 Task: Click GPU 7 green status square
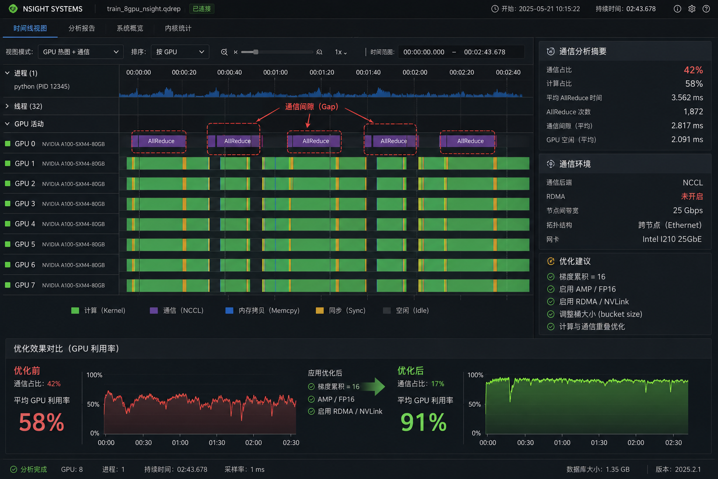[x=7, y=285]
